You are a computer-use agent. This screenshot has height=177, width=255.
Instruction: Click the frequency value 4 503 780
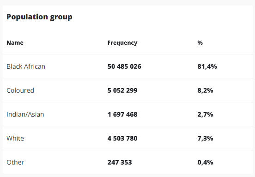click(x=122, y=138)
